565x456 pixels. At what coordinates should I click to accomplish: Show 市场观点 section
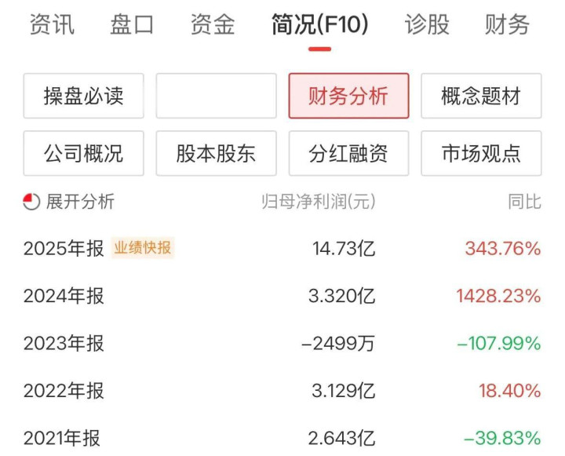click(x=481, y=153)
